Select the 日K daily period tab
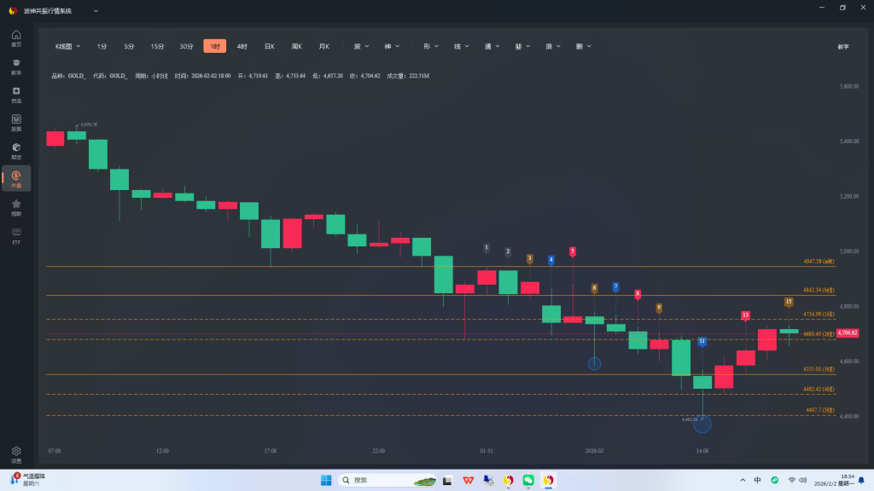The height and width of the screenshot is (491, 874). (269, 46)
